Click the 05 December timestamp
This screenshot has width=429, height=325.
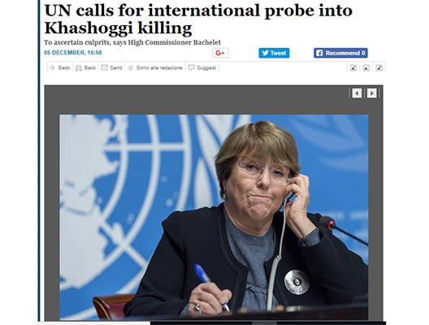click(73, 53)
